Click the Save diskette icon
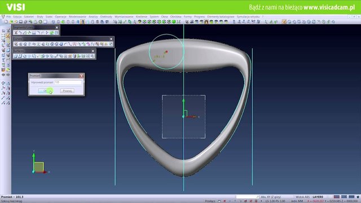 [x=21, y=21]
